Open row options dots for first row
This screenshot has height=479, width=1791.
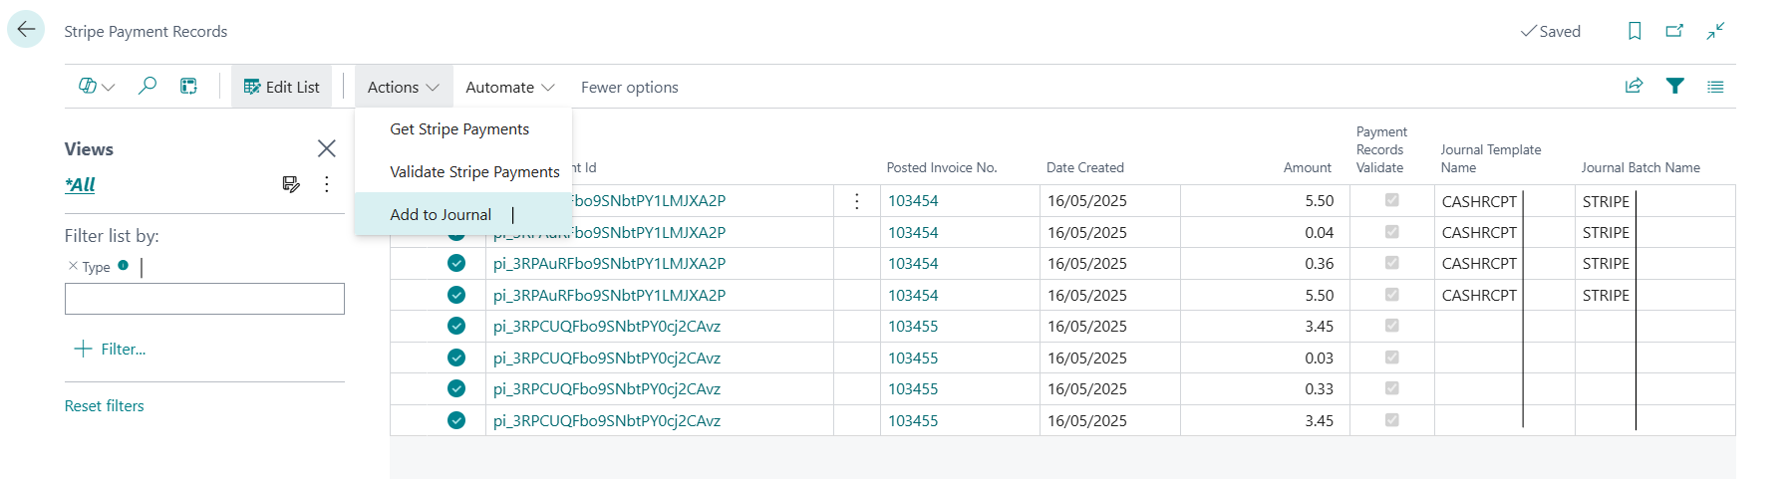(857, 201)
